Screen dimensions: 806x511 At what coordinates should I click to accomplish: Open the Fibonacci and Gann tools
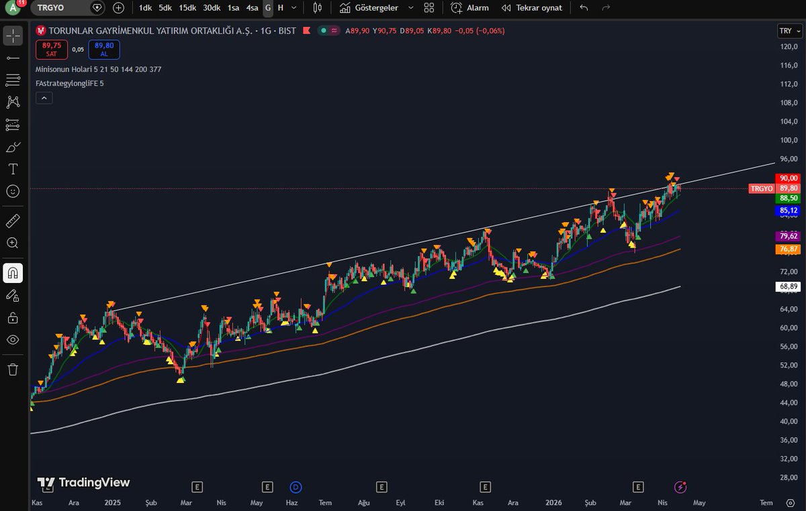13,80
